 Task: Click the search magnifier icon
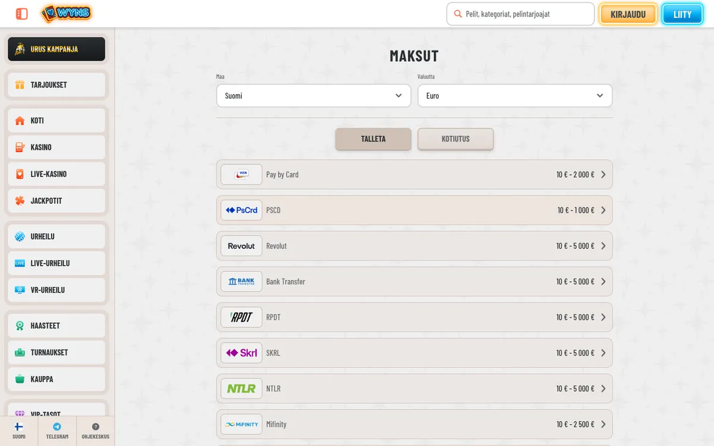click(458, 14)
